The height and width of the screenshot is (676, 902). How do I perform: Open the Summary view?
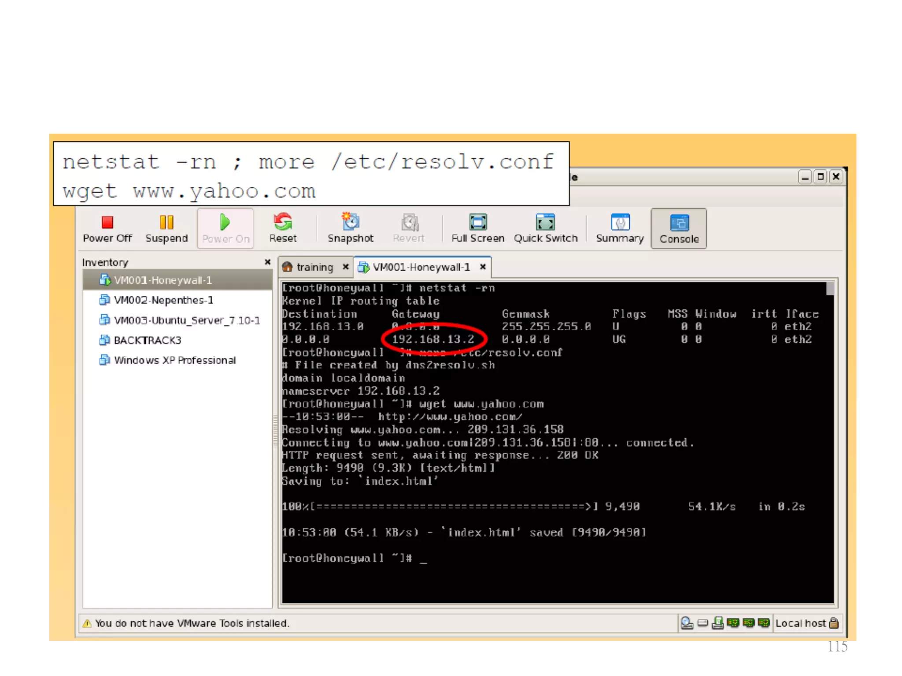[620, 228]
